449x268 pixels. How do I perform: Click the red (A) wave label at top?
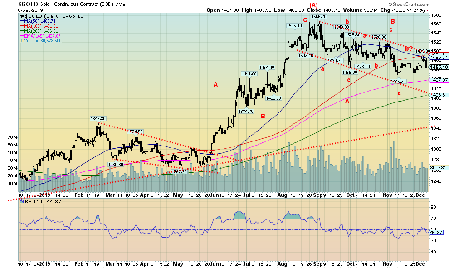tap(313, 5)
